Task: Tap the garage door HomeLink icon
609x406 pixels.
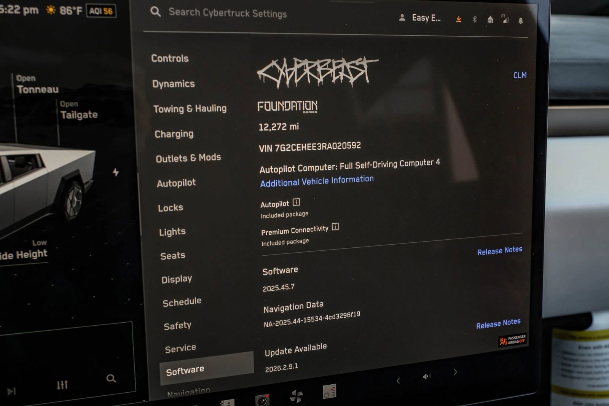Action: [490, 20]
